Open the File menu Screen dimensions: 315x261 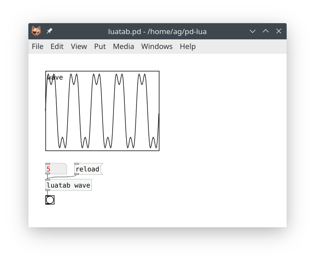pos(38,46)
